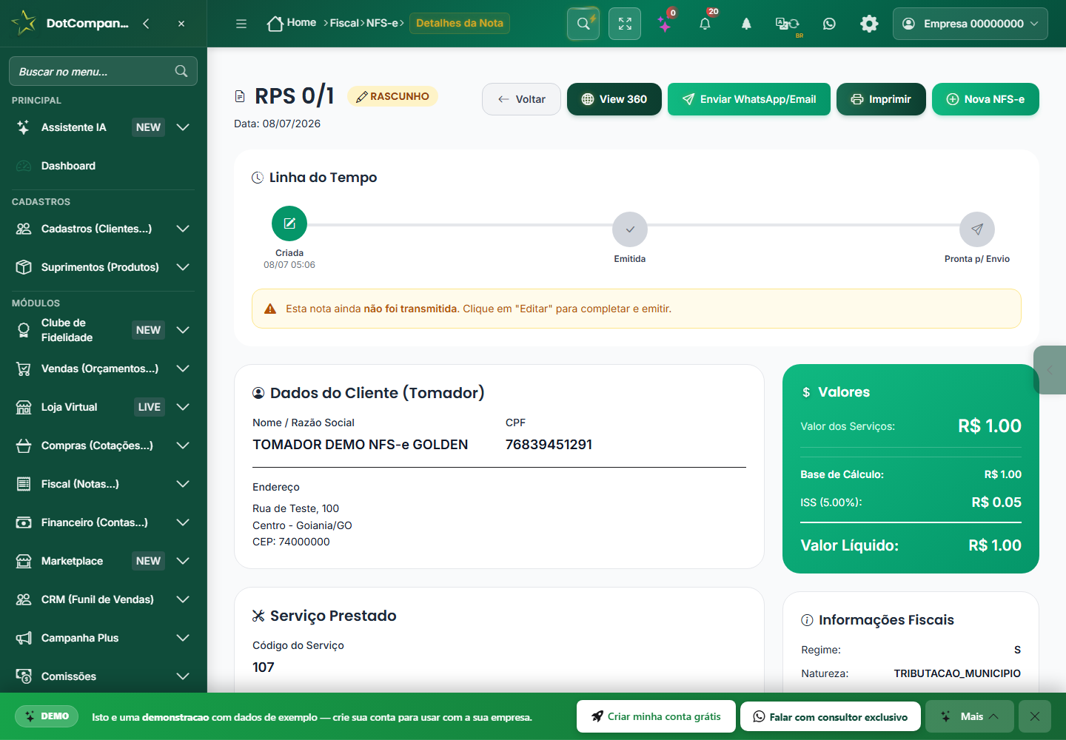
Task: Collapse sidebar with the left chevron
Action: point(146,24)
